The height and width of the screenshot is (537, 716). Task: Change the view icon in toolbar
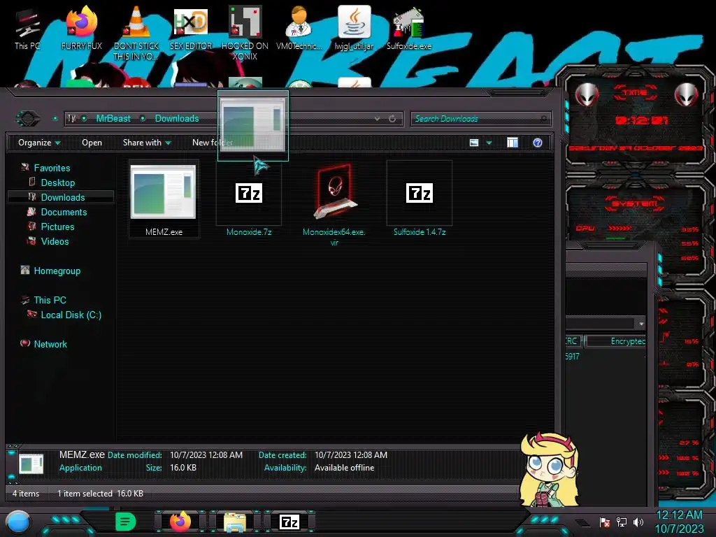tap(474, 143)
